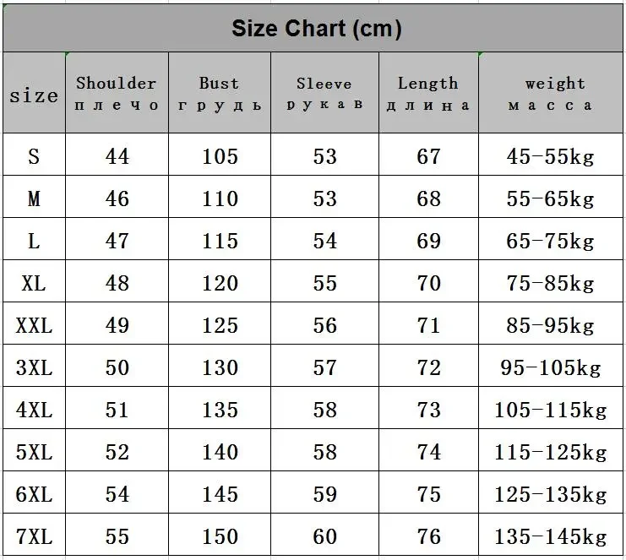Click the weight column header cell
Screen dimensions: 626x560
(x=551, y=93)
